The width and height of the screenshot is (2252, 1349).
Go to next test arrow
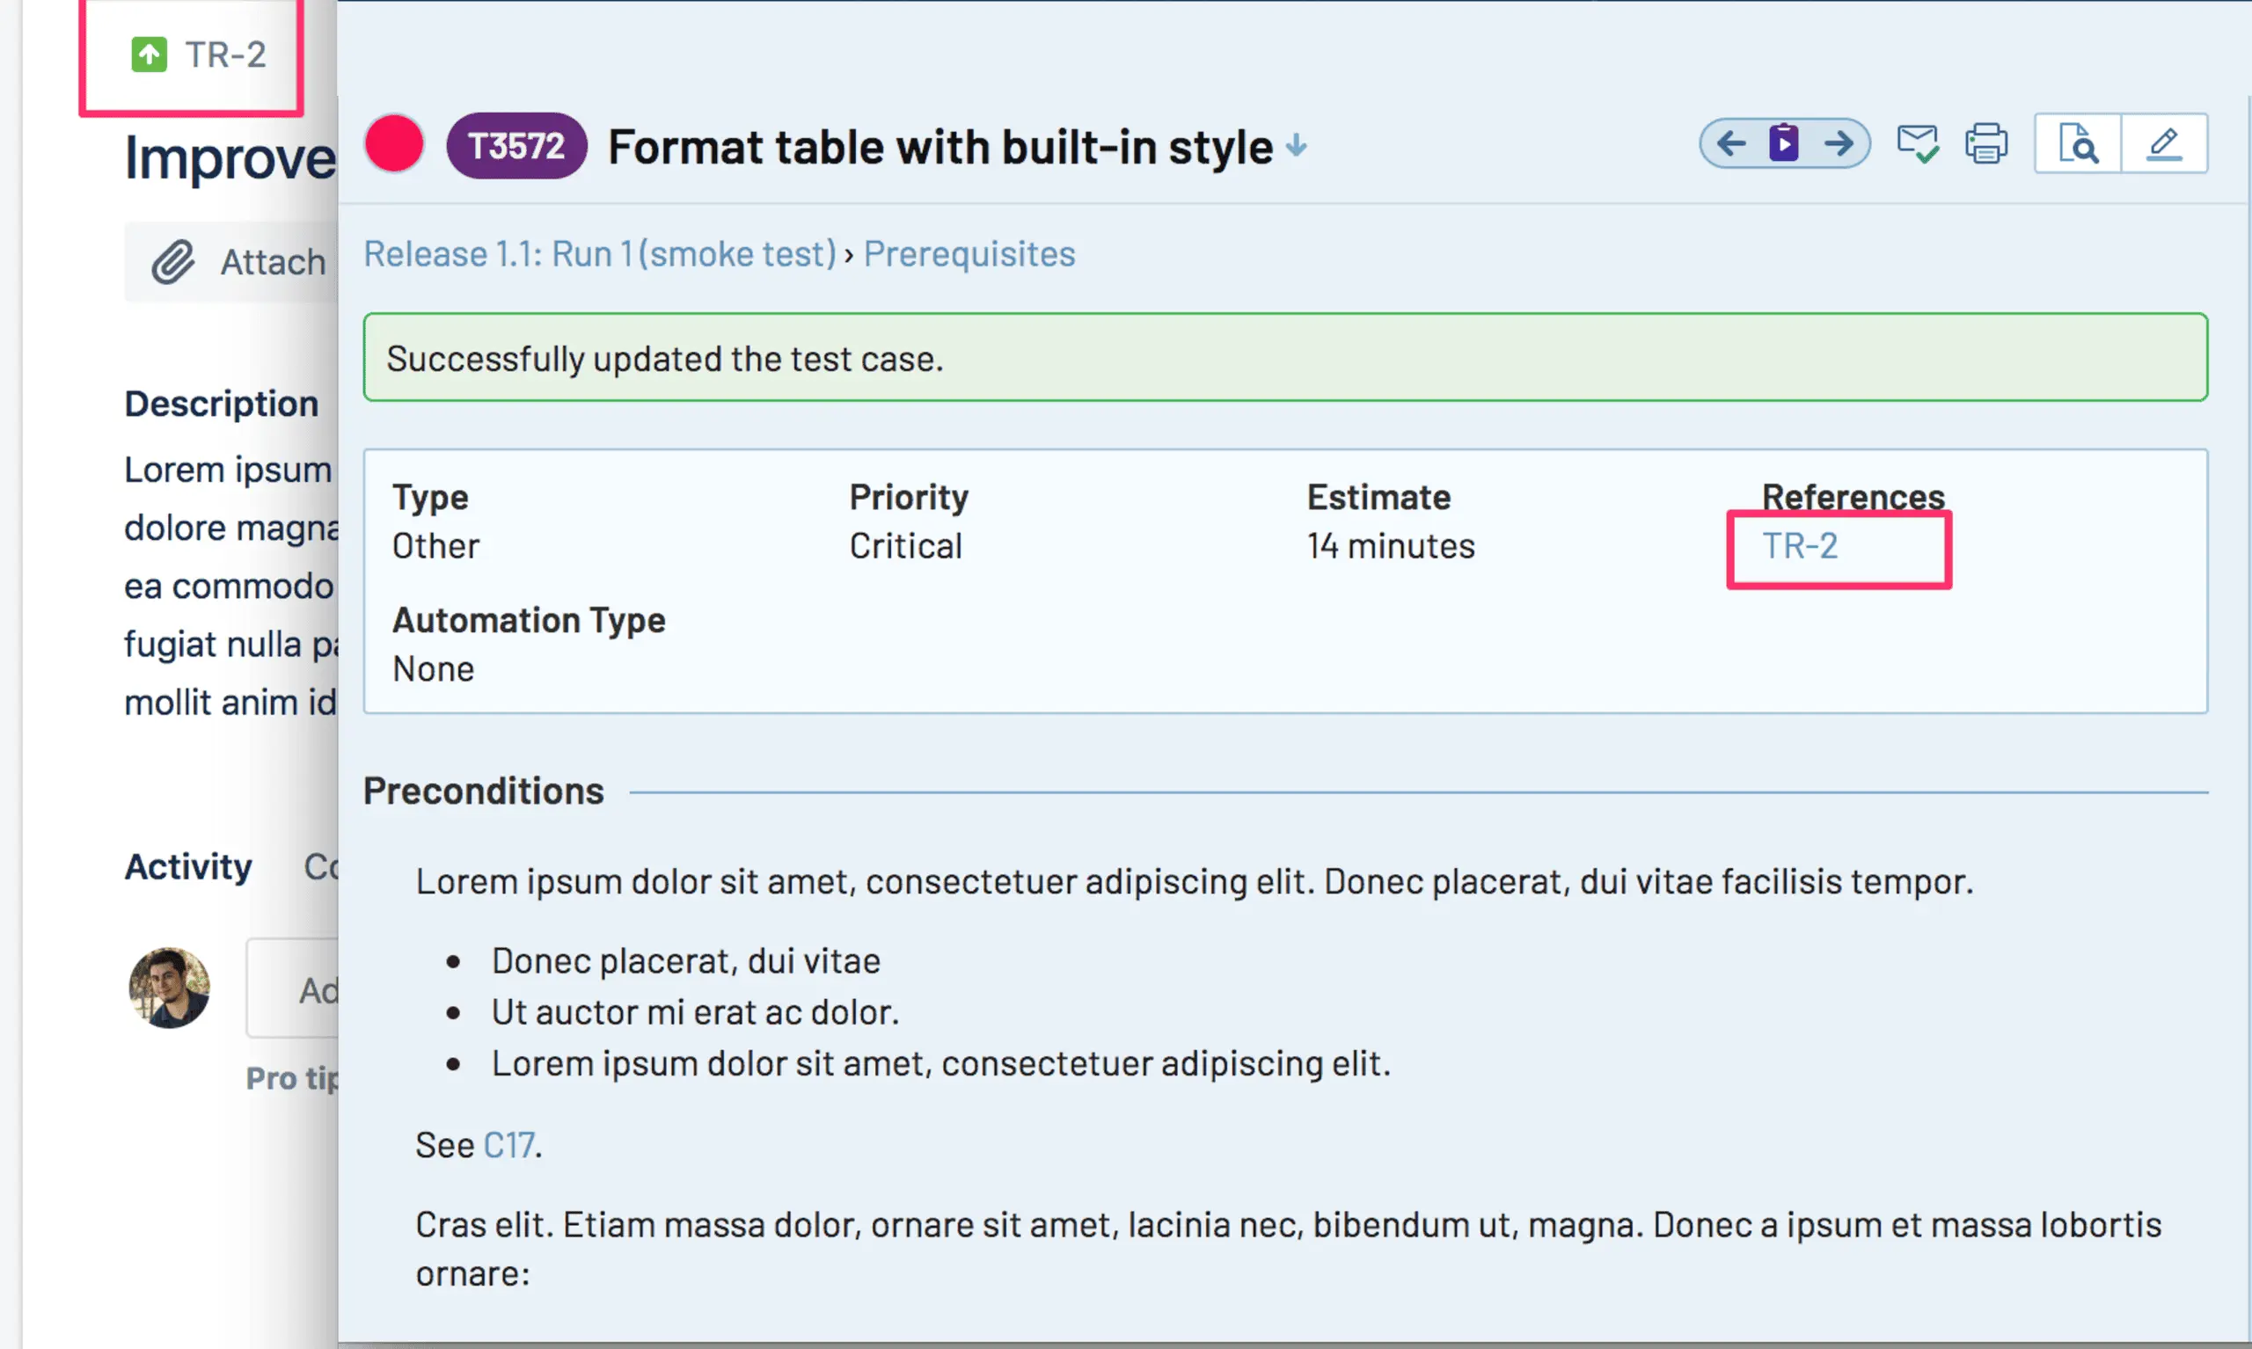coord(1839,143)
